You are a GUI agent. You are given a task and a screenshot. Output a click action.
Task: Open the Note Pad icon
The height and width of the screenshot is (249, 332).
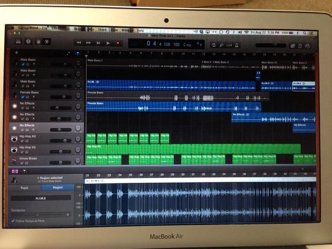pos(293,46)
